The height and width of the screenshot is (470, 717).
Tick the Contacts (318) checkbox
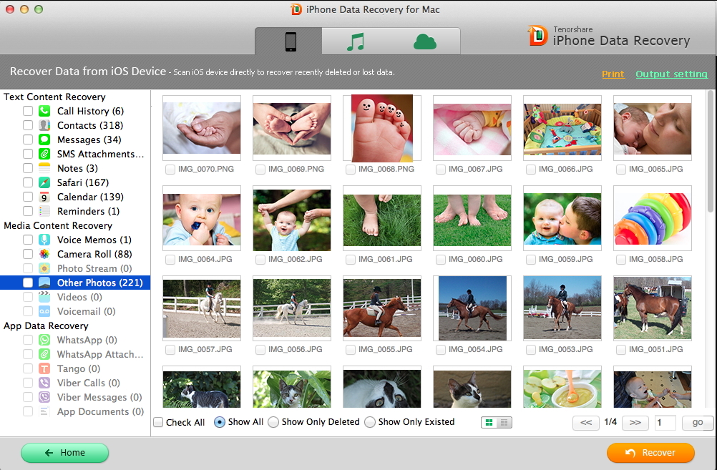pos(28,125)
